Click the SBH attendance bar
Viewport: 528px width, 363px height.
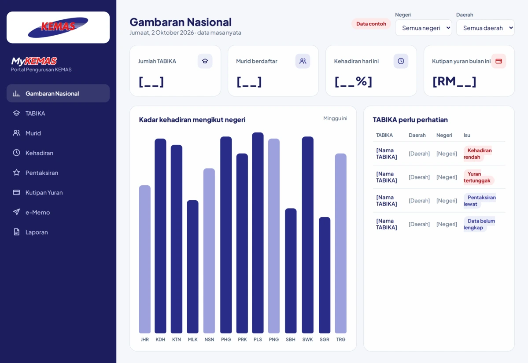pos(291,271)
